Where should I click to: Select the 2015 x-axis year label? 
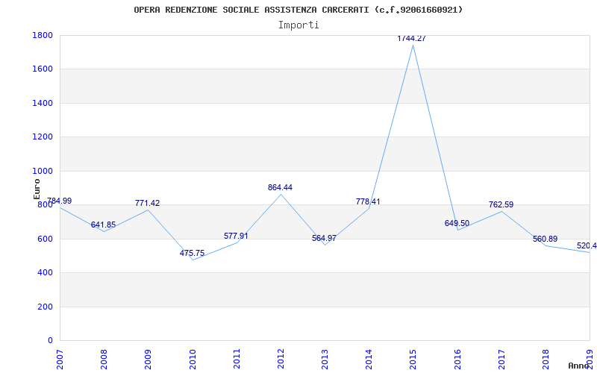pos(413,359)
